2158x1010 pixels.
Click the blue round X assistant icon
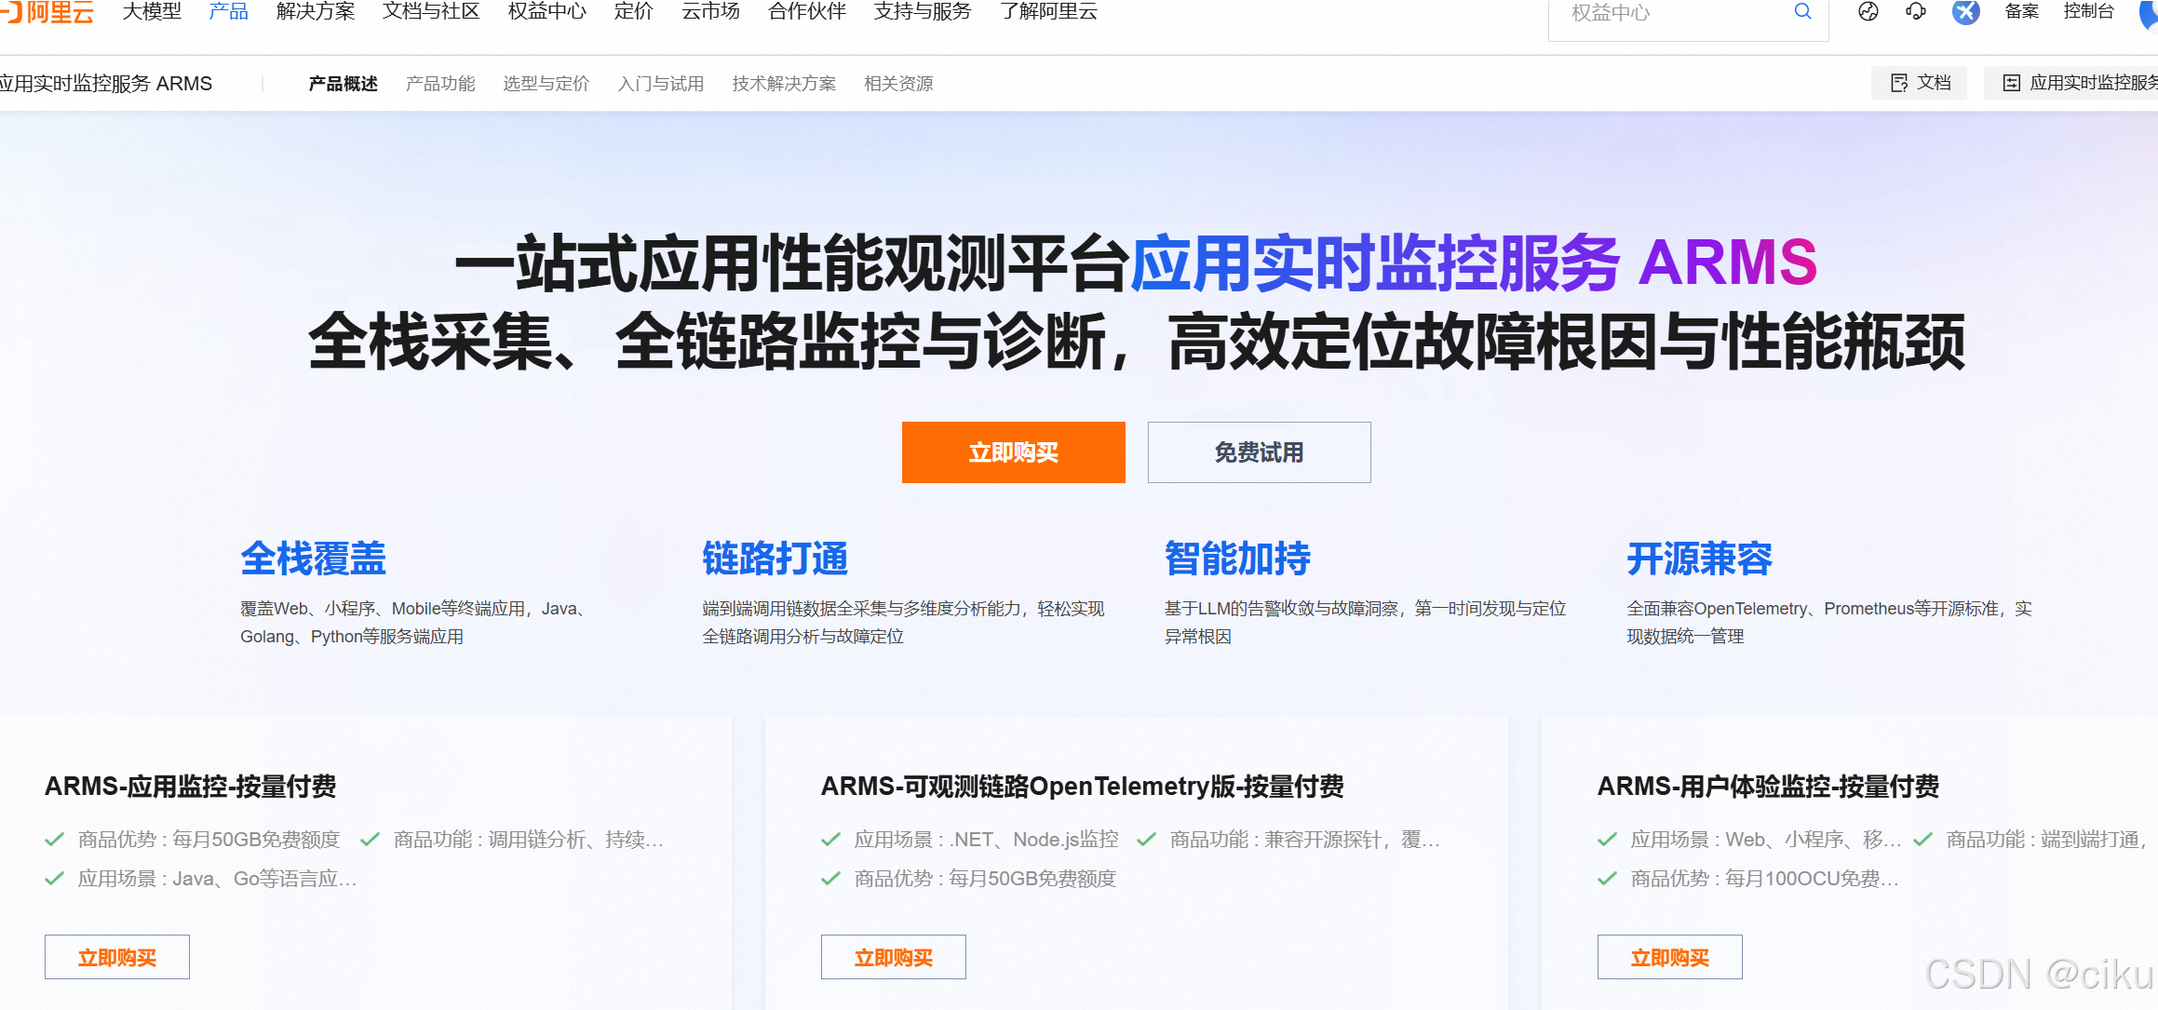pyautogui.click(x=1965, y=11)
